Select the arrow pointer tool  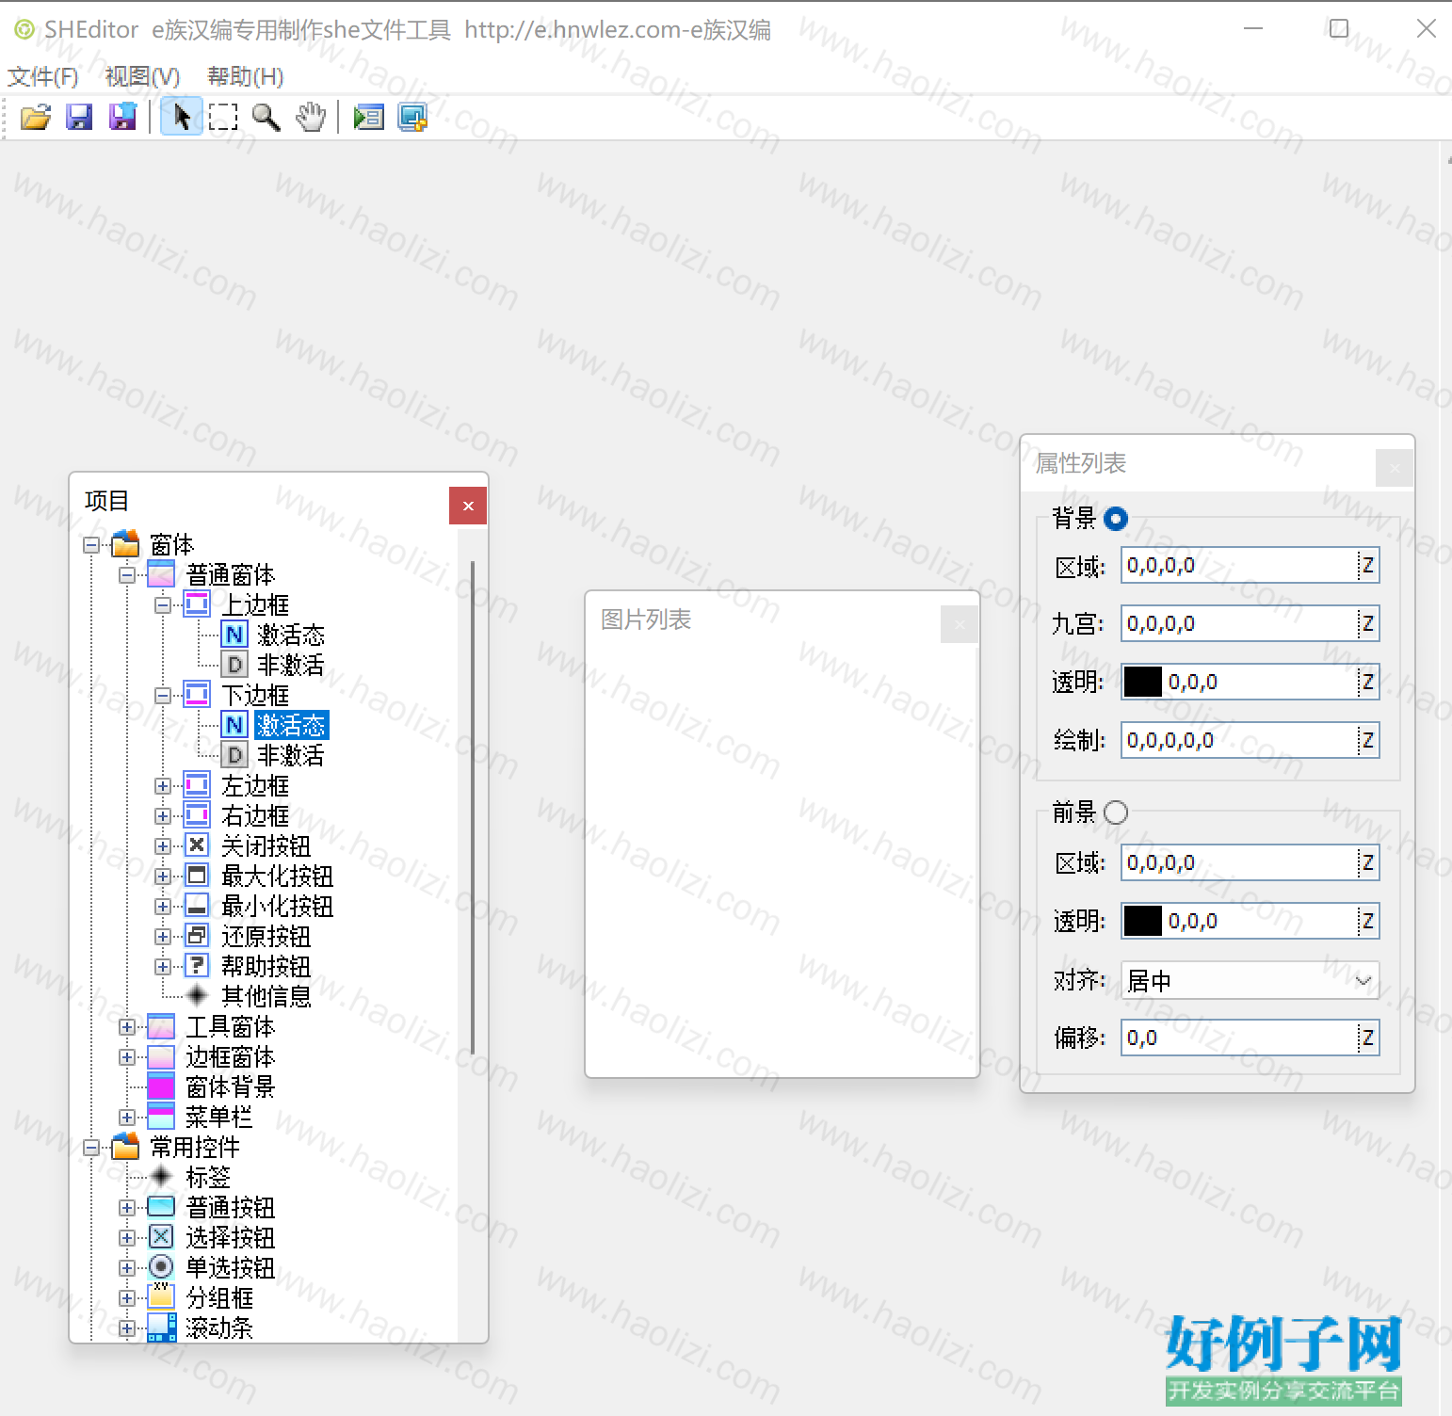tap(182, 117)
